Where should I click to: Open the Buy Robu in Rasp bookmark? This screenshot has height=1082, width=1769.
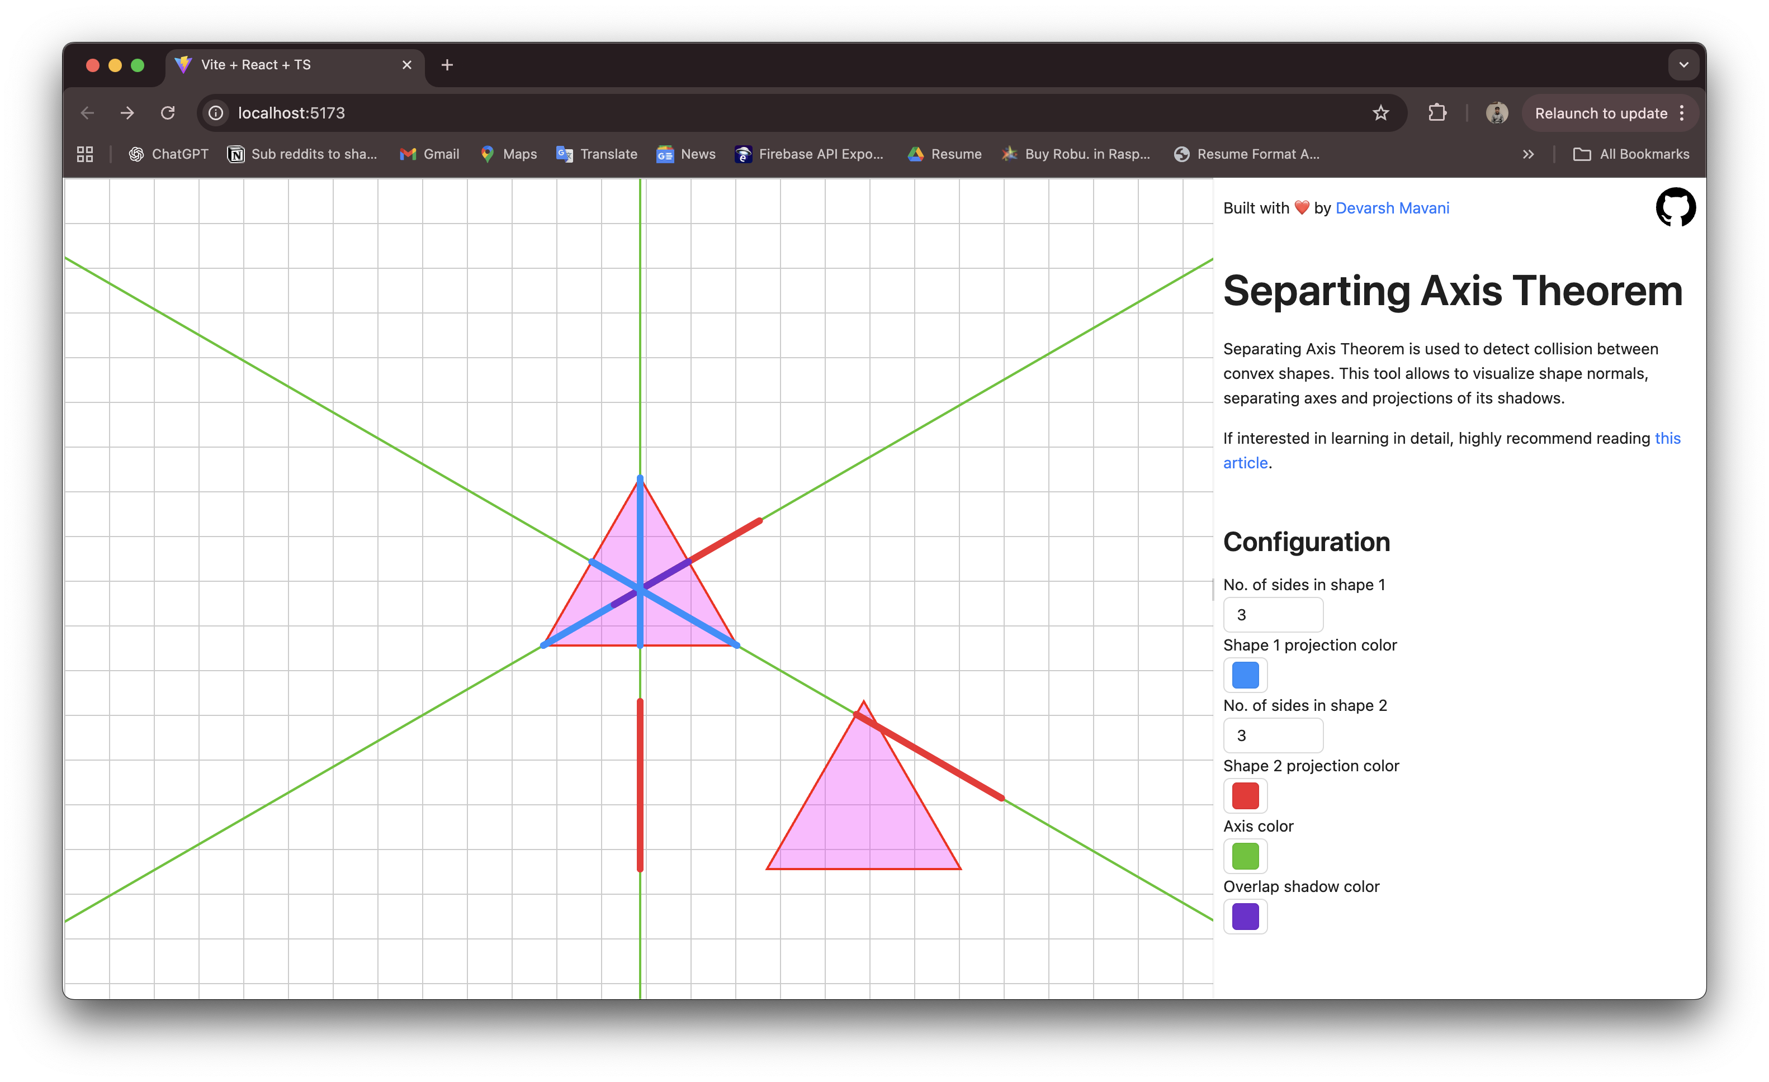[x=1076, y=154]
